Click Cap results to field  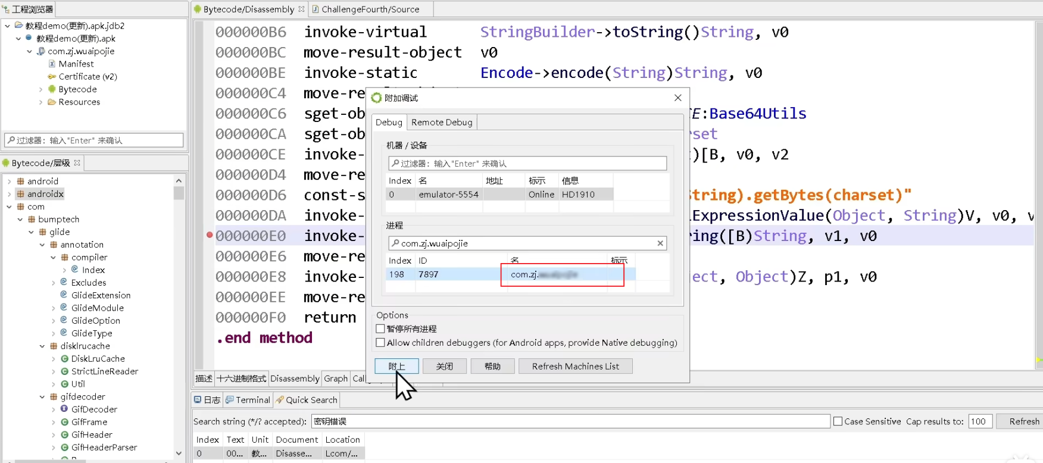980,421
